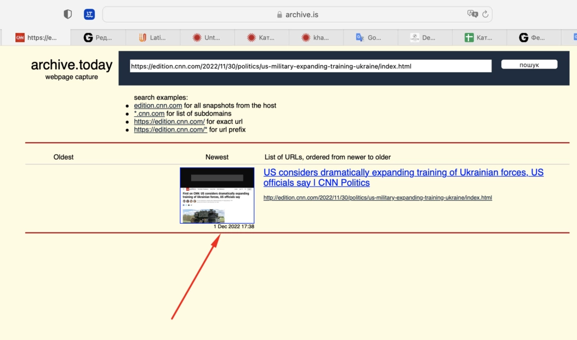Click the Newest column header

click(x=217, y=157)
